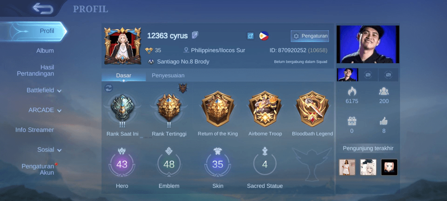Tap the male gender icon
This screenshot has width=447, height=201.
point(250,36)
